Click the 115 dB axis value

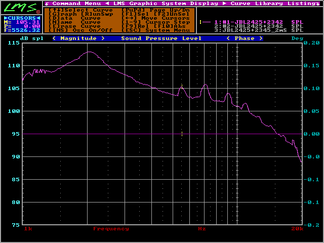(x=14, y=43)
